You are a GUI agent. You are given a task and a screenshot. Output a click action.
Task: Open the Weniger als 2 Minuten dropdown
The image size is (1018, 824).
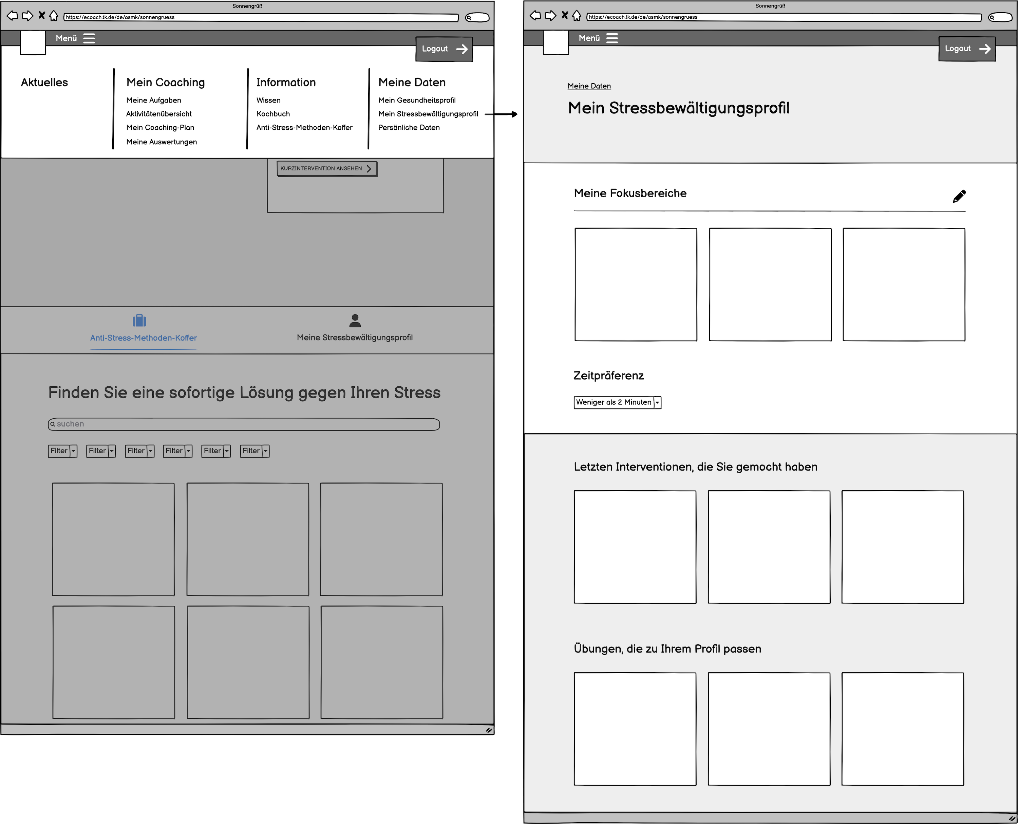coord(617,402)
